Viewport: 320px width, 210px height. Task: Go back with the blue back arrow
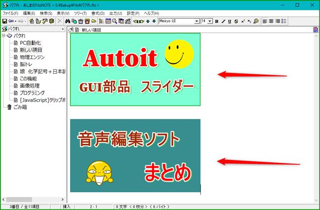(11, 21)
